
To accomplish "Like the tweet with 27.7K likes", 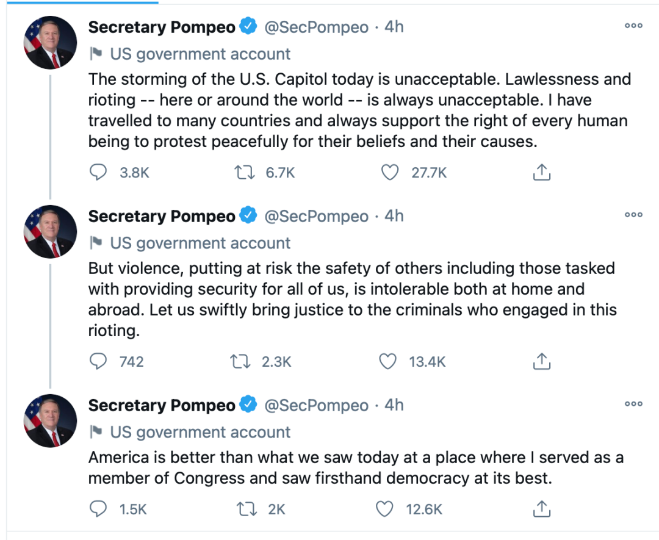I will (390, 173).
